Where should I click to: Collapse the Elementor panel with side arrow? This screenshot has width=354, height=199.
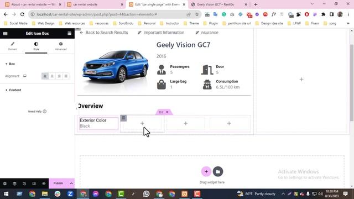point(76,108)
